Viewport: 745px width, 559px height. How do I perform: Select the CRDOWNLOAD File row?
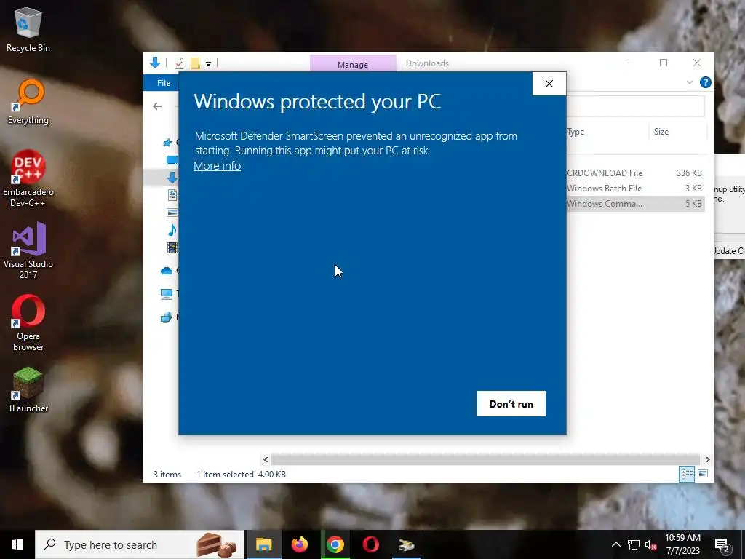click(636, 173)
